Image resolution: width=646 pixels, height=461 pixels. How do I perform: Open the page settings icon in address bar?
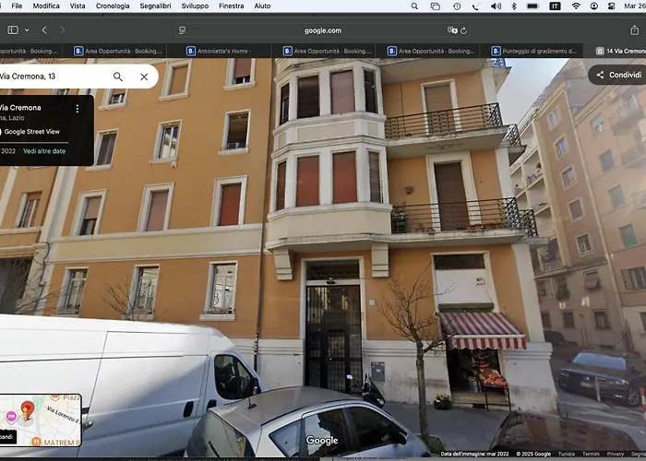coord(182,30)
